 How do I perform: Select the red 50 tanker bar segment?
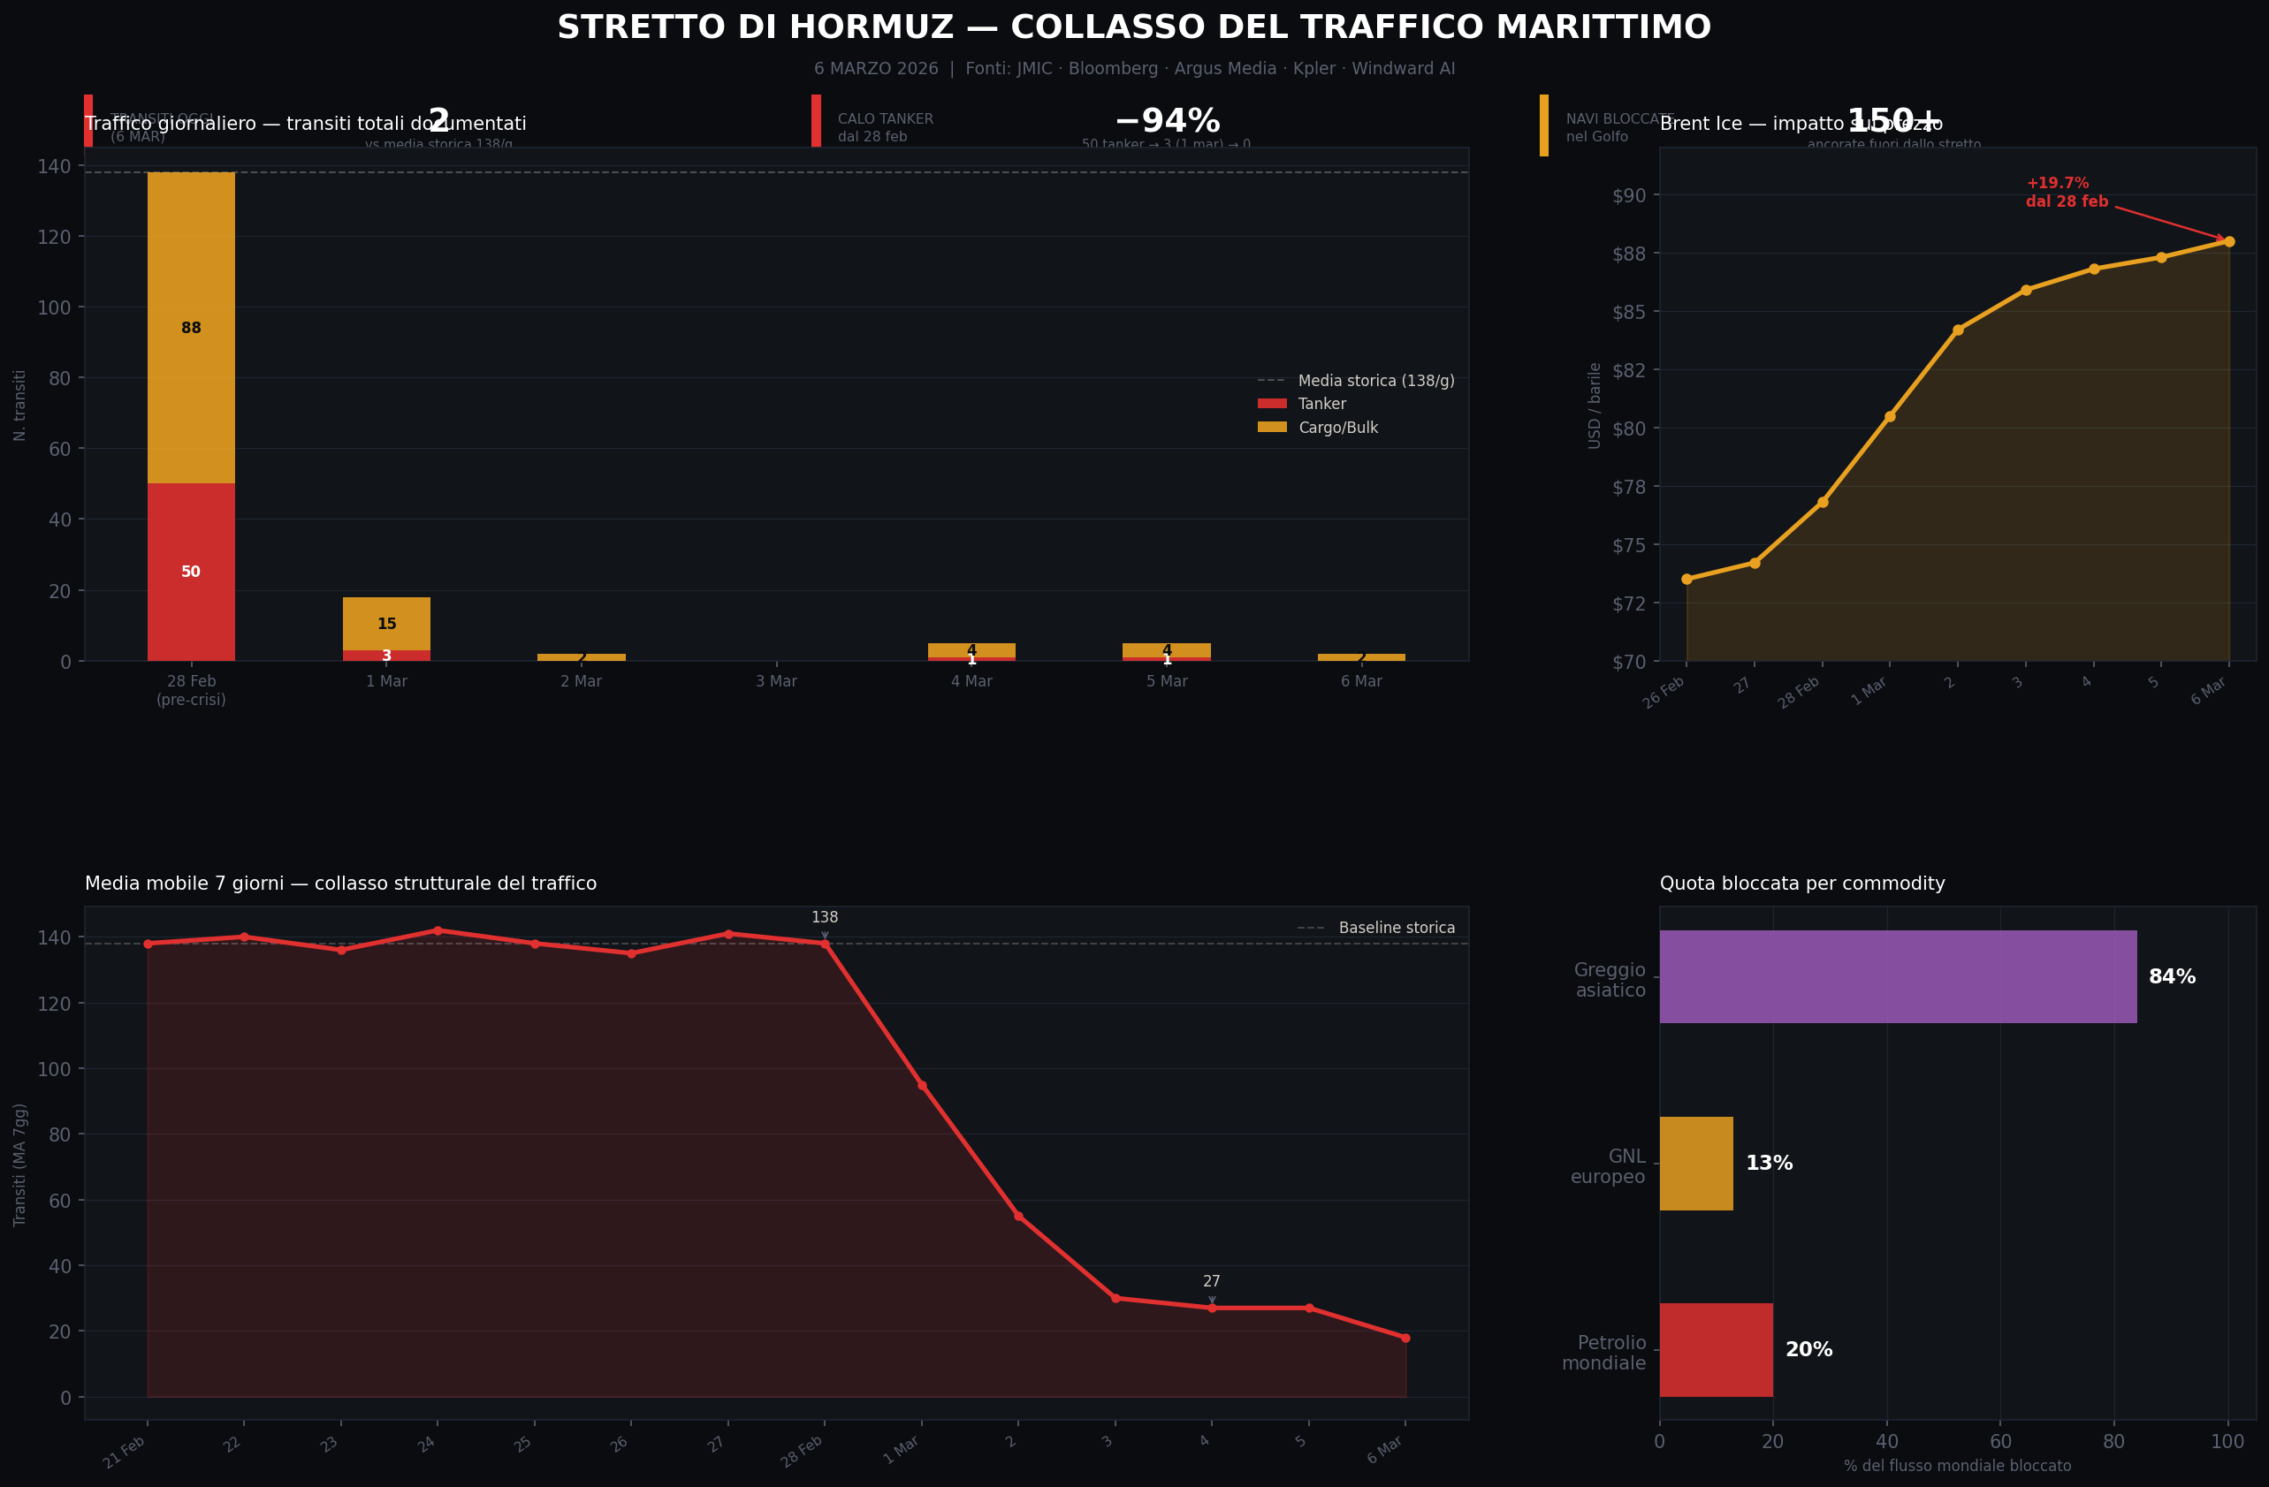(191, 572)
